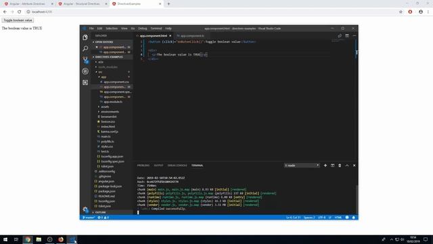Viewport: 433px width, 244px height.
Task: Open errors and warnings count in the status bar
Action: pos(104,218)
